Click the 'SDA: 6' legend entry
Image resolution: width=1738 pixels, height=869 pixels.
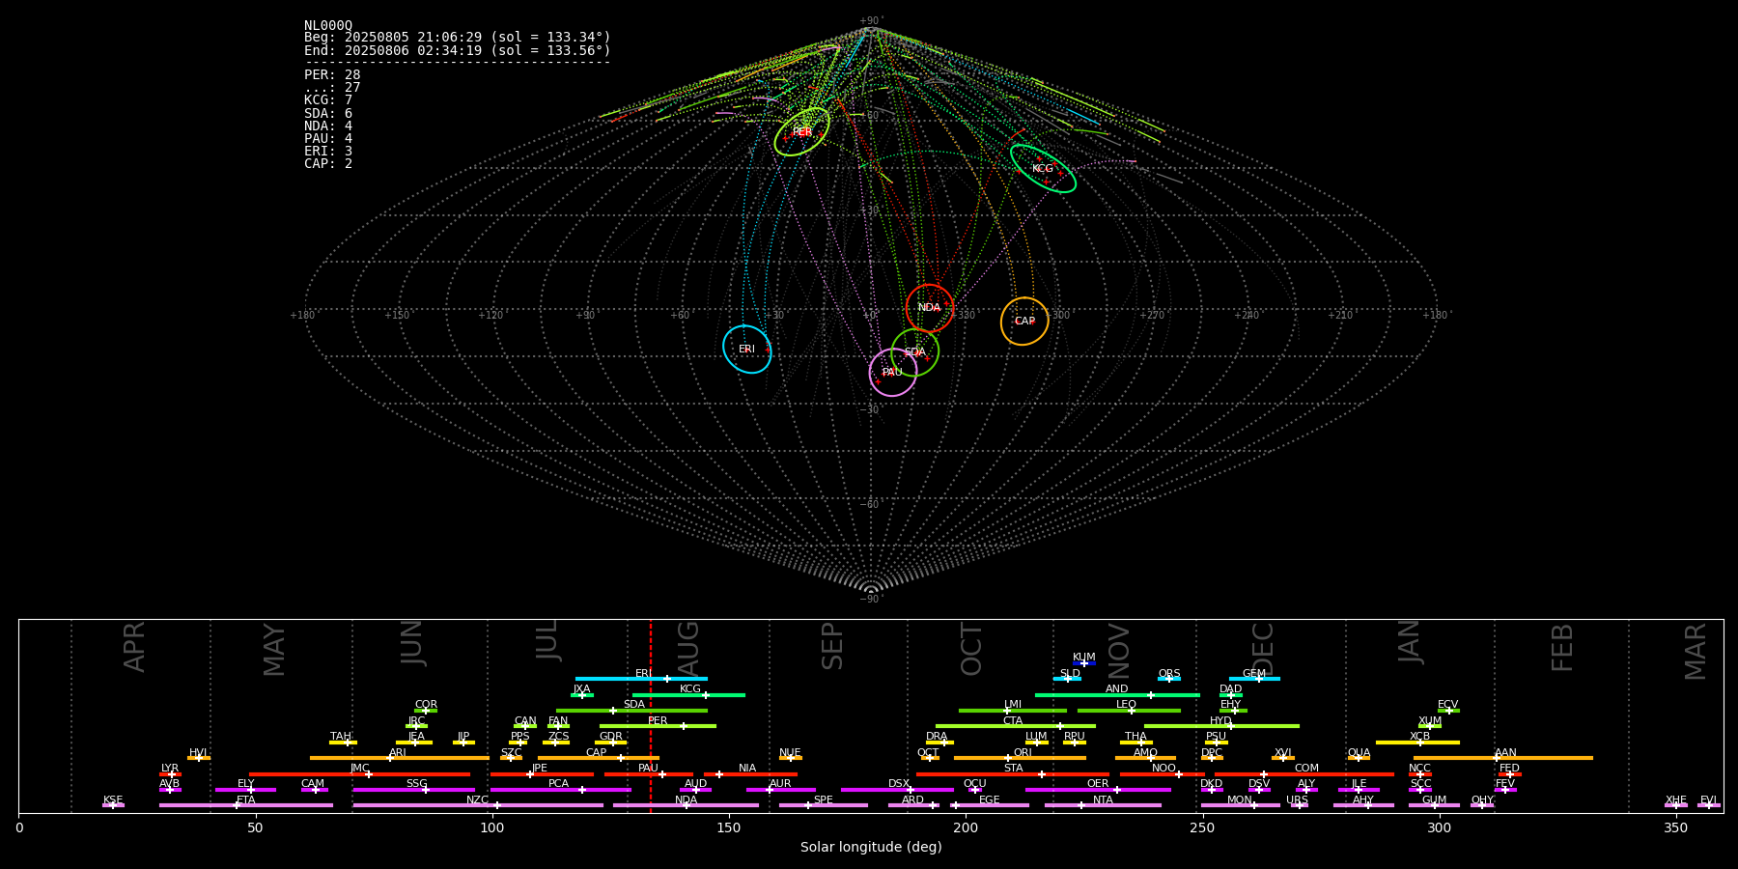[328, 113]
